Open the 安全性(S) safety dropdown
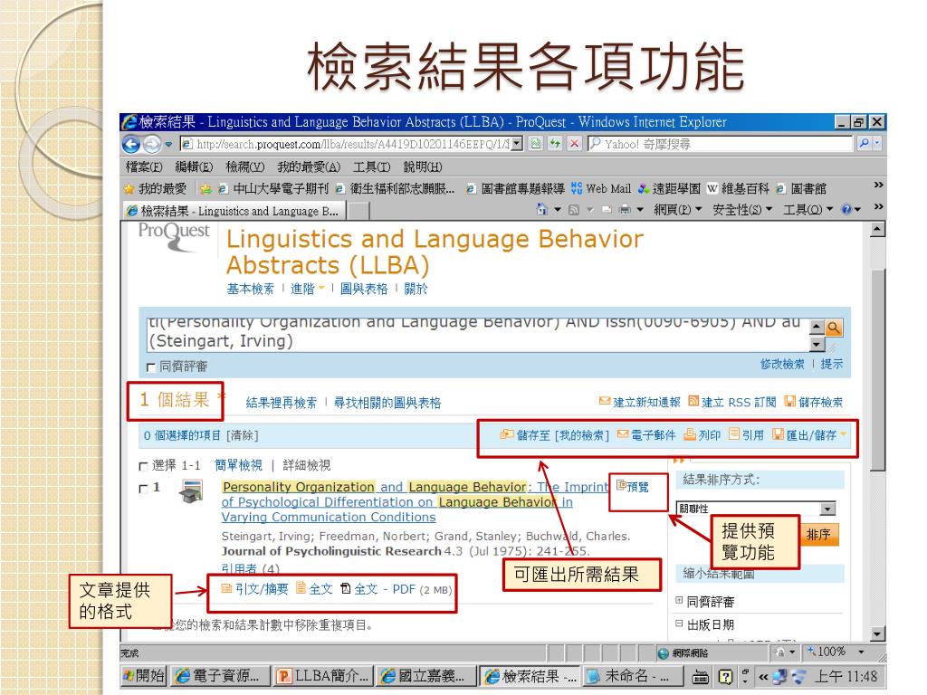 [x=742, y=210]
